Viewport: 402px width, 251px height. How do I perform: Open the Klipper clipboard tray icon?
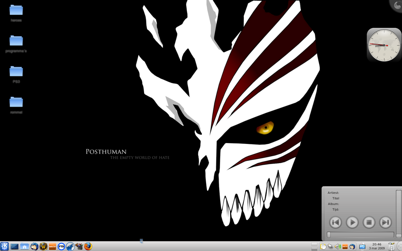click(323, 247)
